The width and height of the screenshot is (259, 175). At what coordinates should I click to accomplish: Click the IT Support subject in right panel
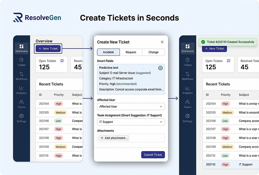(246, 164)
